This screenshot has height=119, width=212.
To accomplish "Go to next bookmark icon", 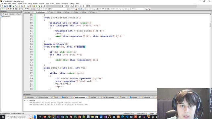I will point(13,9).
